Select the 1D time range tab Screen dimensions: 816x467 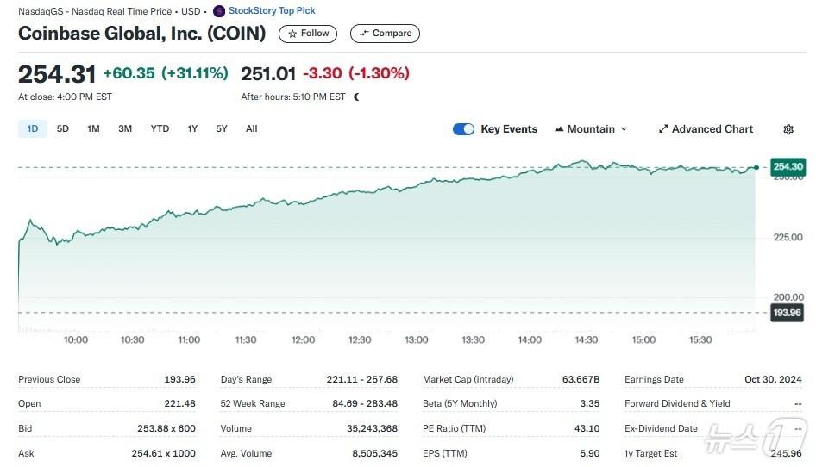pyautogui.click(x=33, y=129)
